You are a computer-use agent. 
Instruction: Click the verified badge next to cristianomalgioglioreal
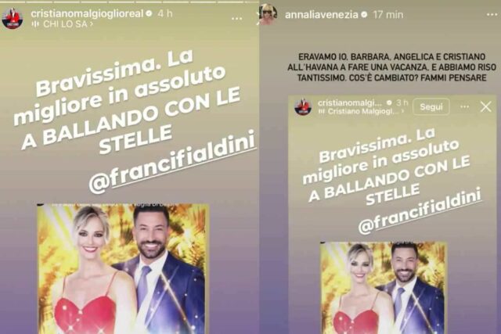tap(149, 13)
